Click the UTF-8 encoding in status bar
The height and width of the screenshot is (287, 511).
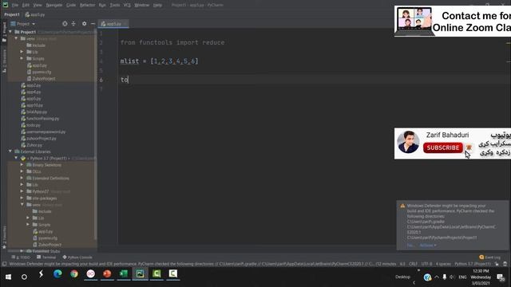click(427, 264)
